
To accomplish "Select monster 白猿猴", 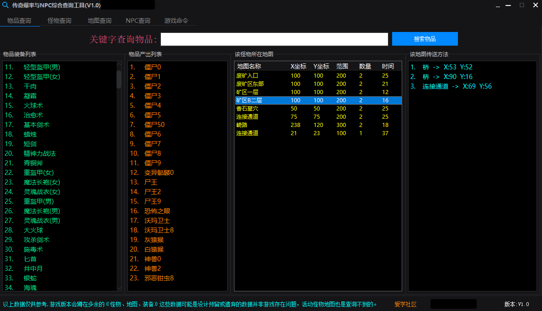I will [x=154, y=249].
